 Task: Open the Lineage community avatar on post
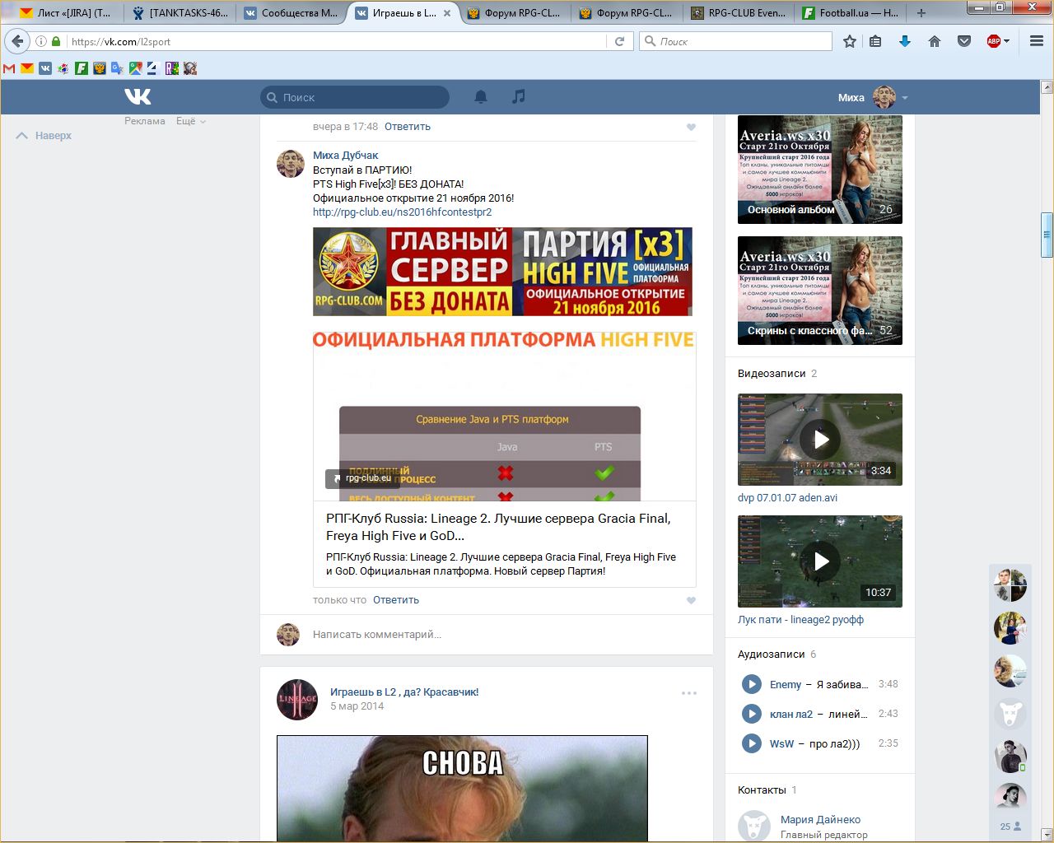[297, 700]
